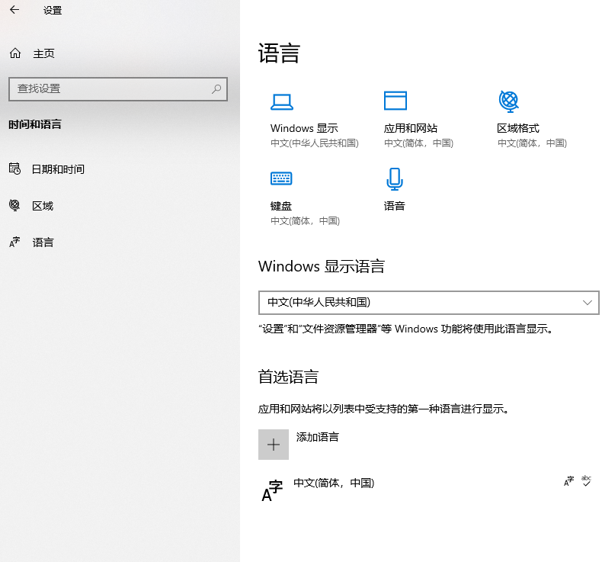Select 语言 in the sidebar
The height and width of the screenshot is (562, 602).
coord(43,242)
